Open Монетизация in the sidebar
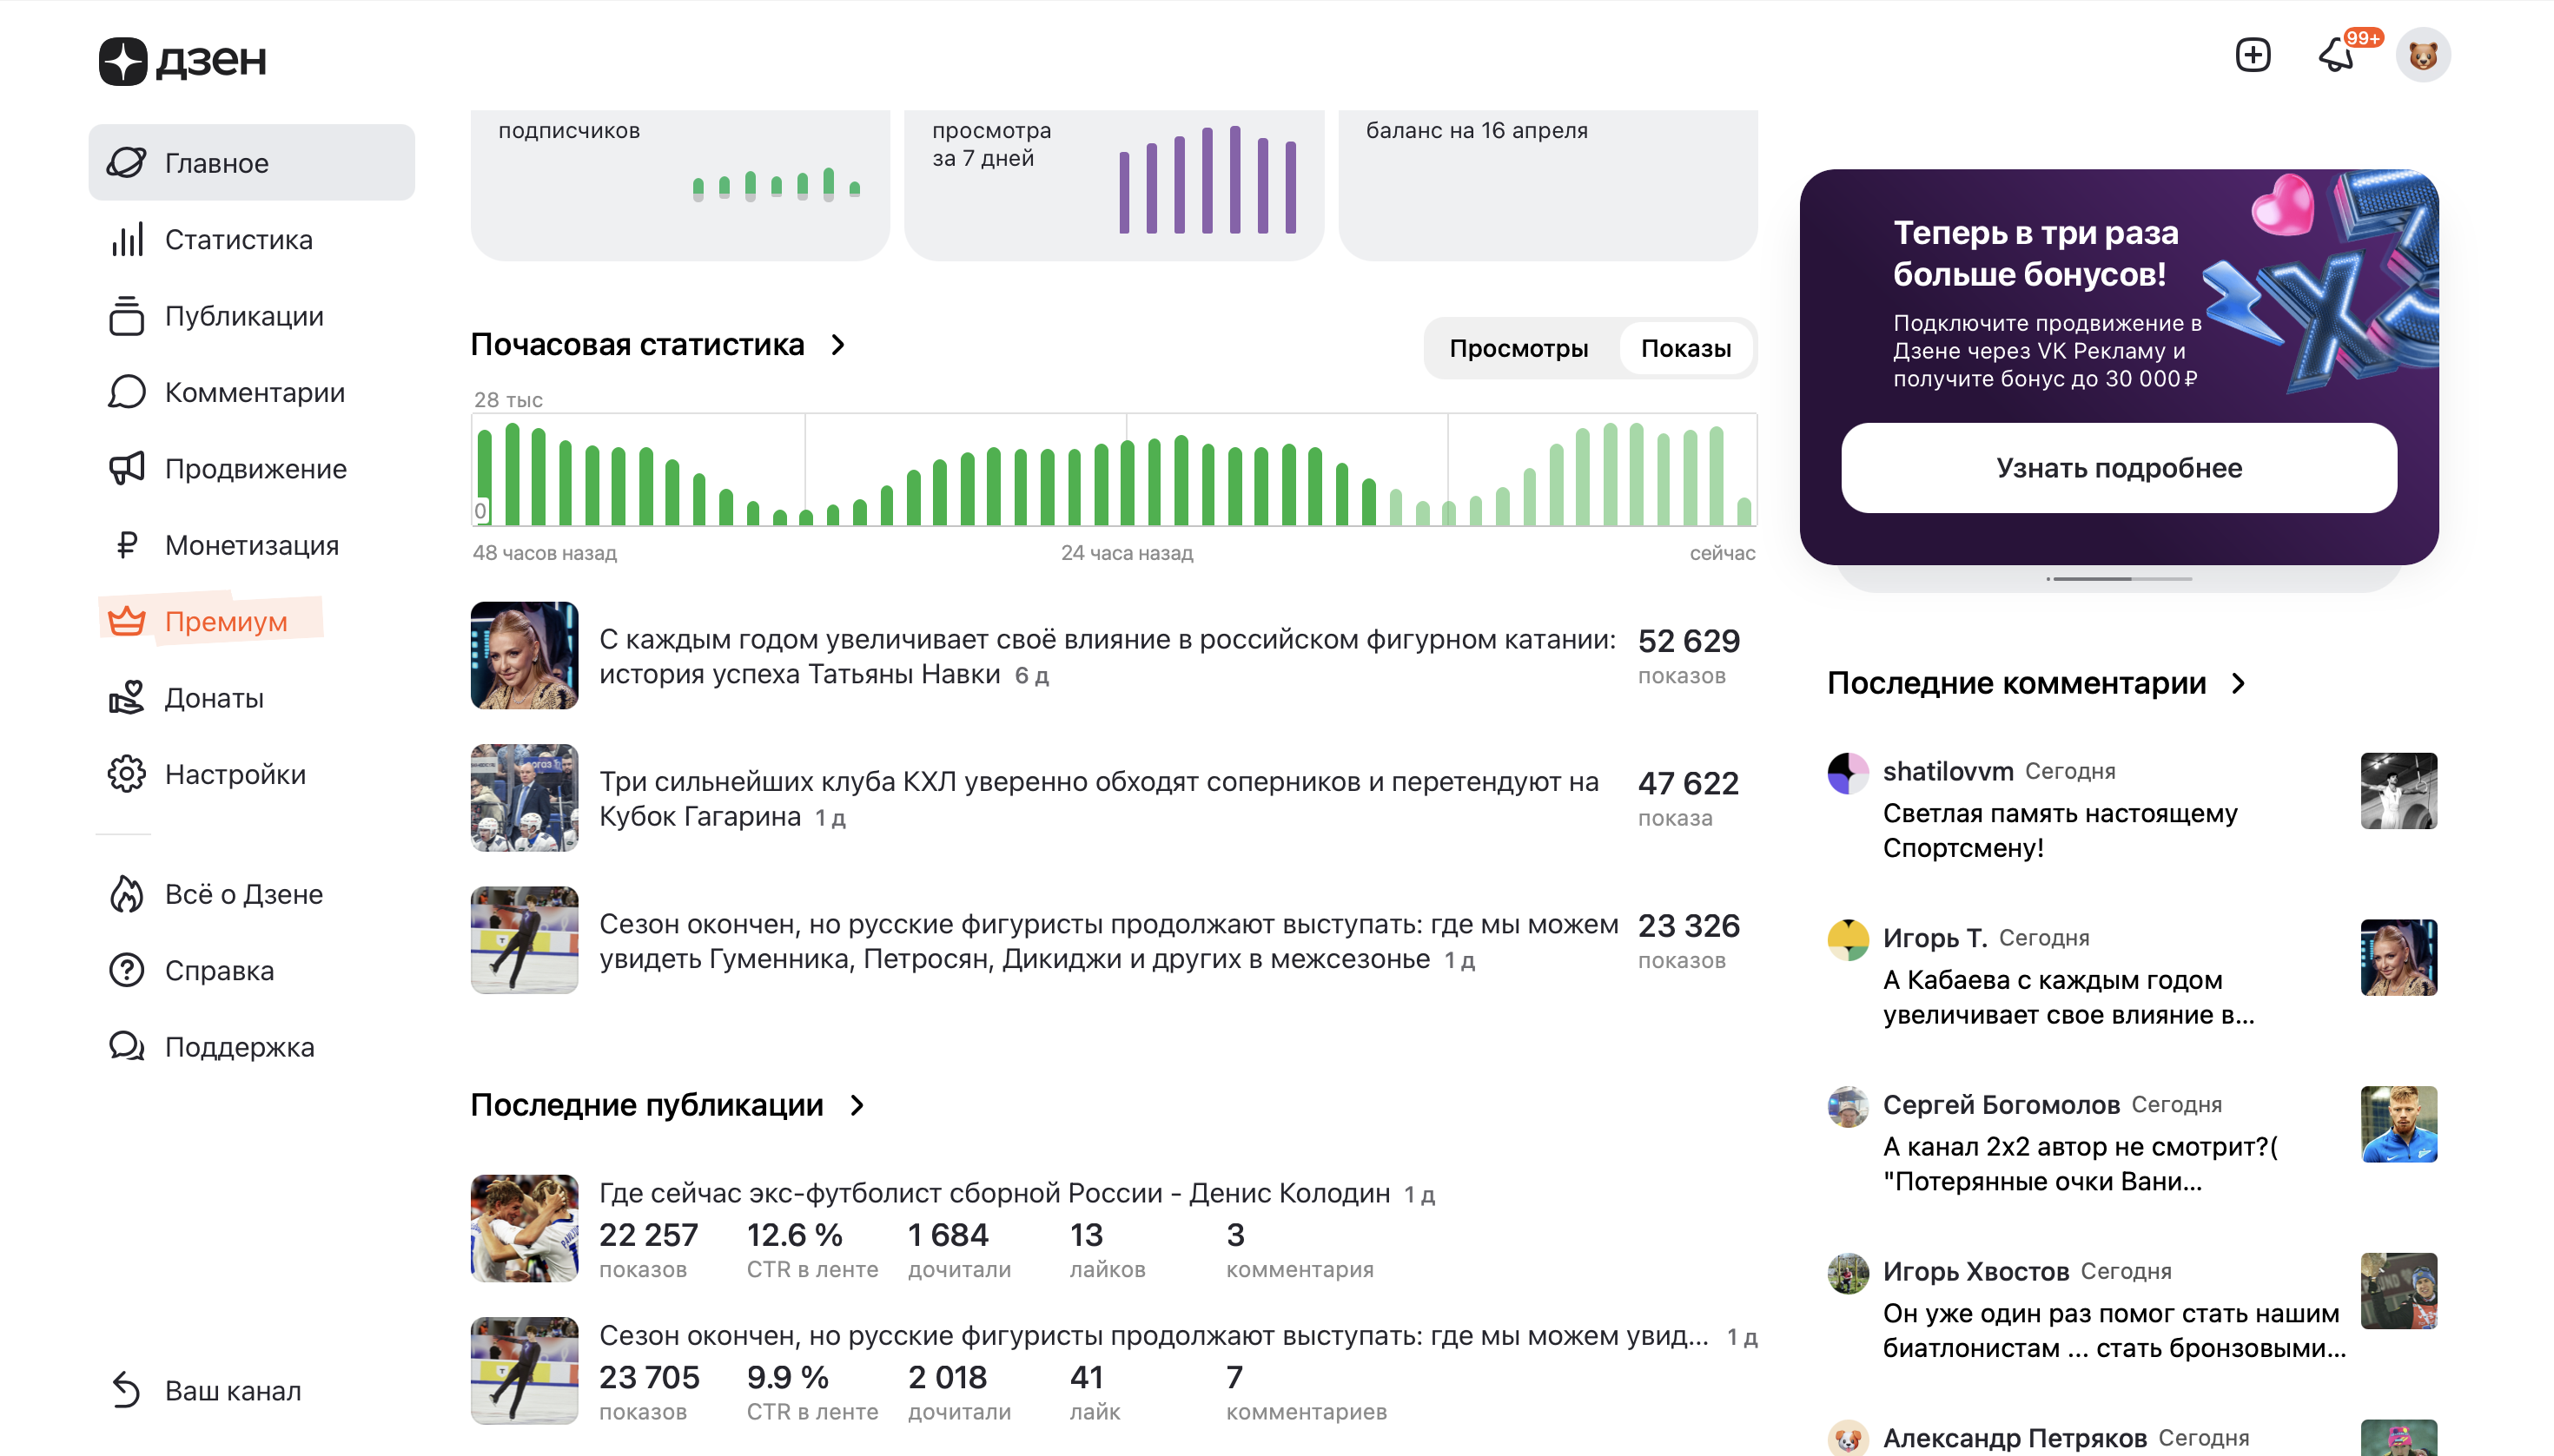 click(x=251, y=545)
